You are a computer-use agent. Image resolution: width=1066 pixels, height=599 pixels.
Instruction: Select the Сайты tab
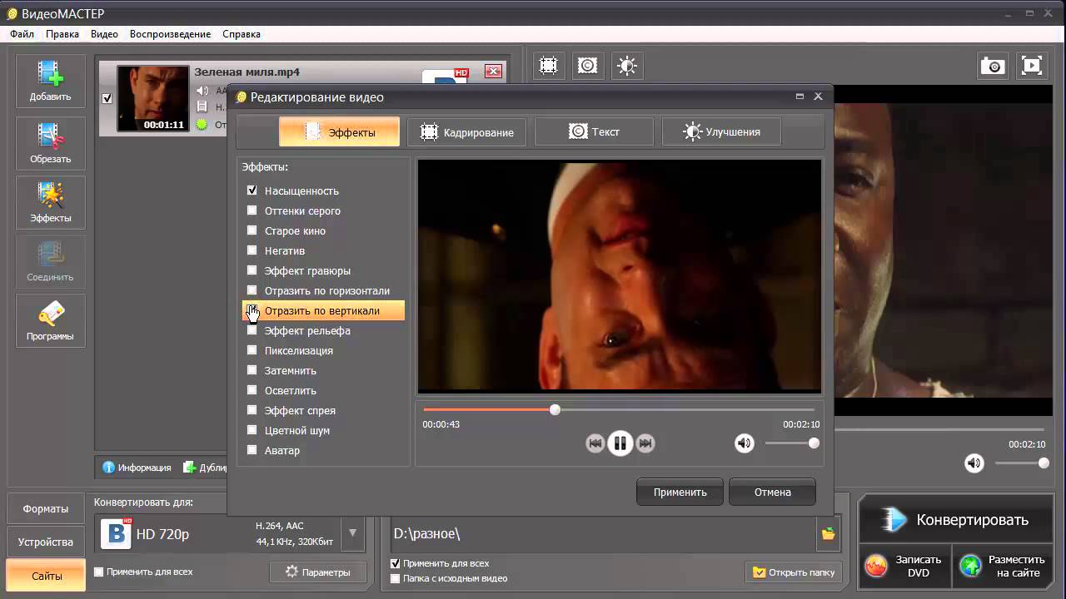(46, 575)
